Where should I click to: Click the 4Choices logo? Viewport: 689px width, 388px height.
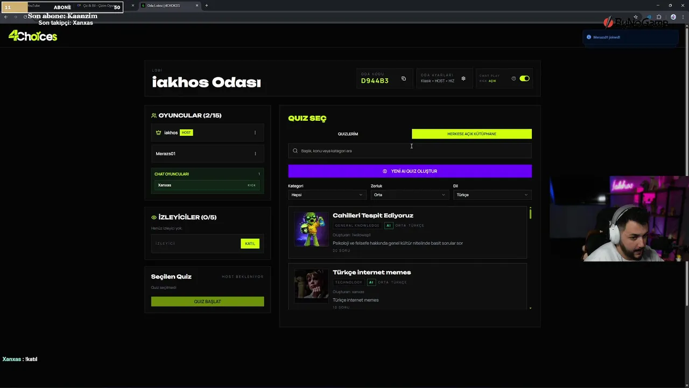click(33, 36)
